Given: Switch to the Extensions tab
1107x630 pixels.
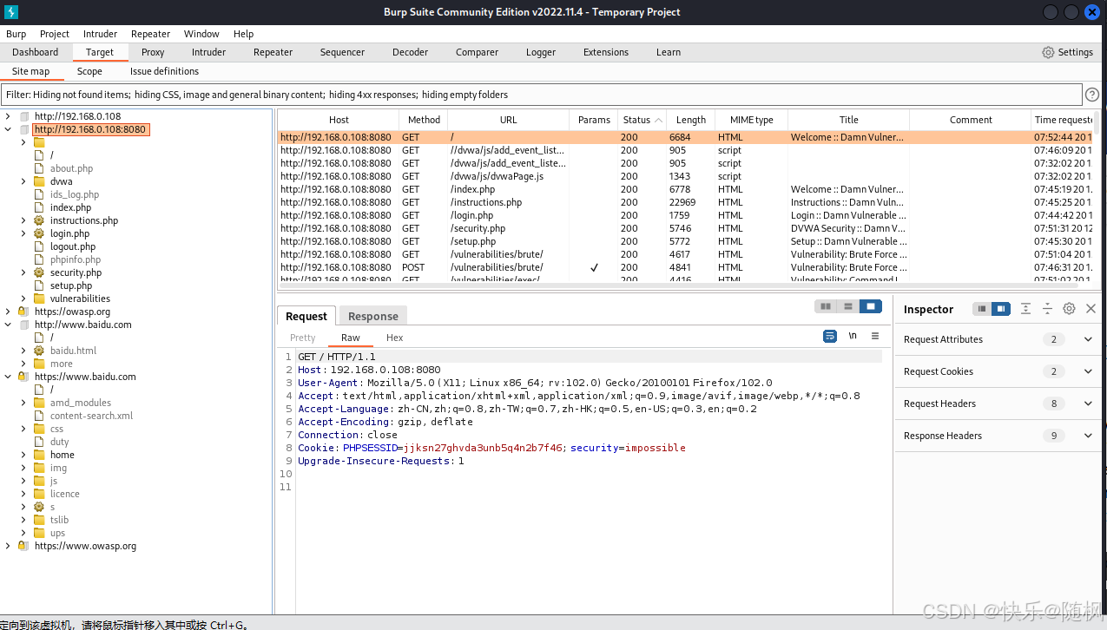Looking at the screenshot, I should tap(606, 52).
